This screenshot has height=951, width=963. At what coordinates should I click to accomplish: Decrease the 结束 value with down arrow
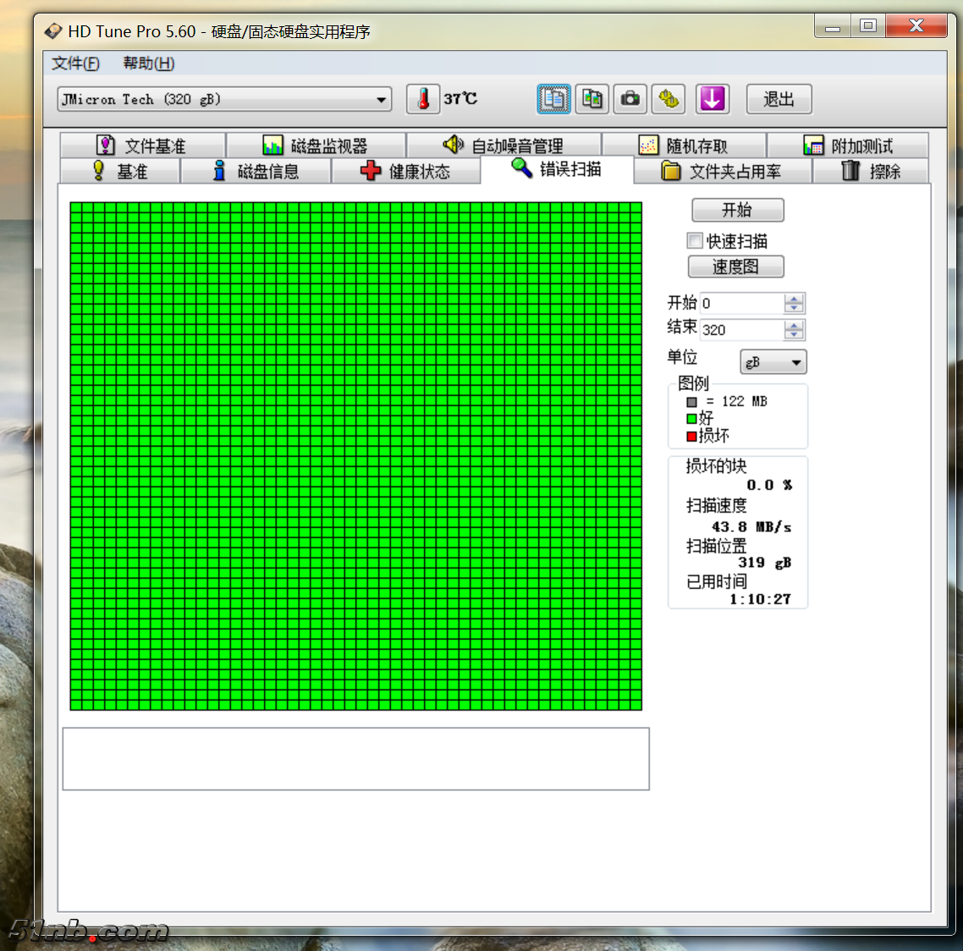[x=793, y=334]
